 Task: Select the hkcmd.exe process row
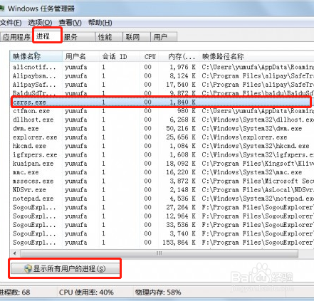[162, 146]
